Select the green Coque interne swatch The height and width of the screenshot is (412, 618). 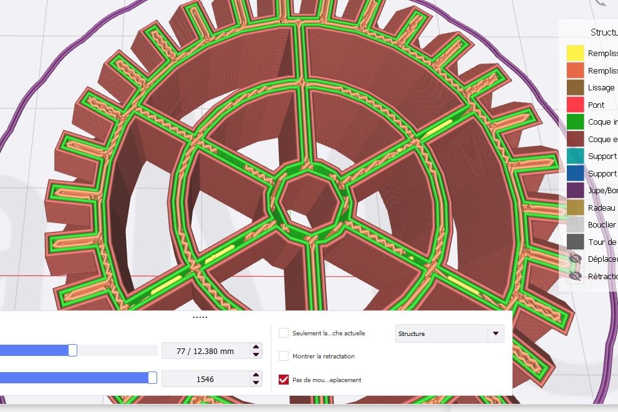point(575,122)
